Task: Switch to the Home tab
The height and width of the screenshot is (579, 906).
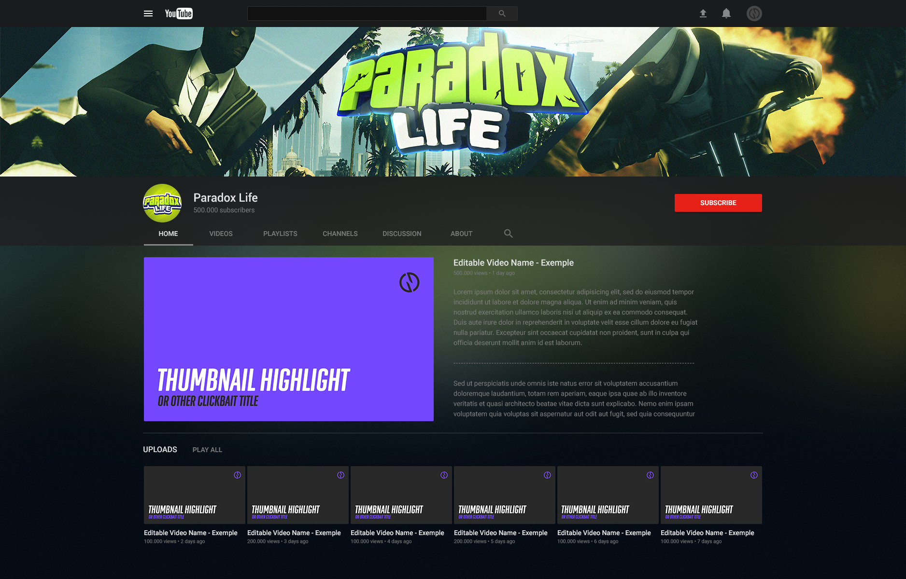Action: click(168, 234)
